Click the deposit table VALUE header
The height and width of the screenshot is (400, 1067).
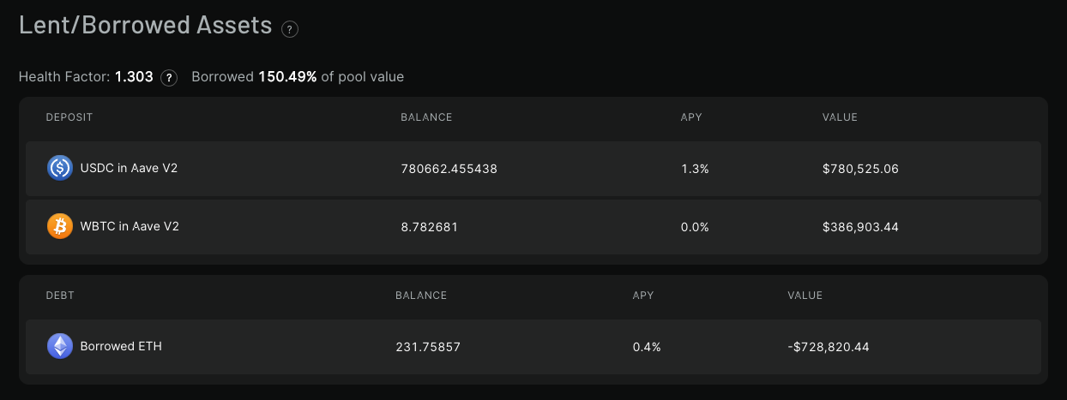[840, 117]
